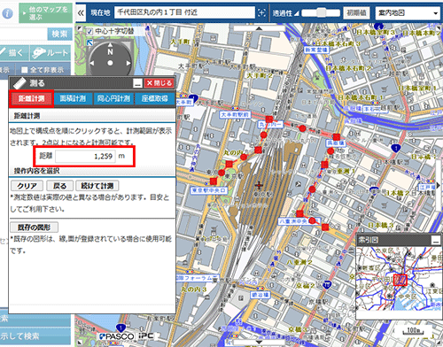Minimize the 索引図 index map panel
Viewport: 443px width, 347px height.
pyautogui.click(x=436, y=240)
